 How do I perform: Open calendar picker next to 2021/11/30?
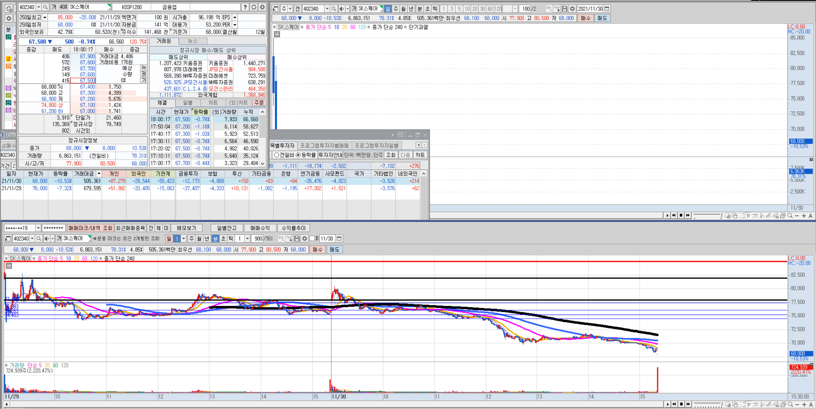point(607,9)
